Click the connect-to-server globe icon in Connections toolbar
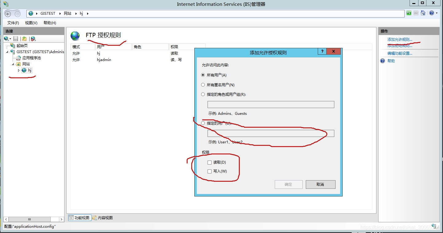 6,39
